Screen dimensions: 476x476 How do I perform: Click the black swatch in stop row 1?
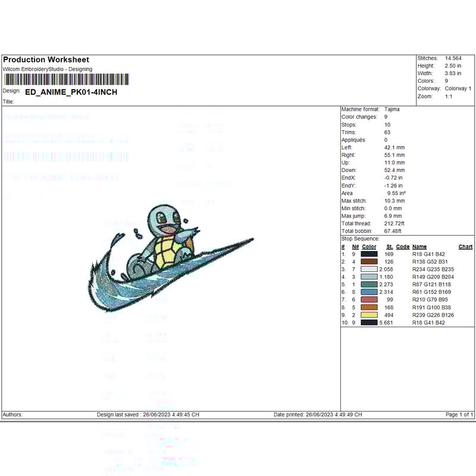pyautogui.click(x=369, y=254)
